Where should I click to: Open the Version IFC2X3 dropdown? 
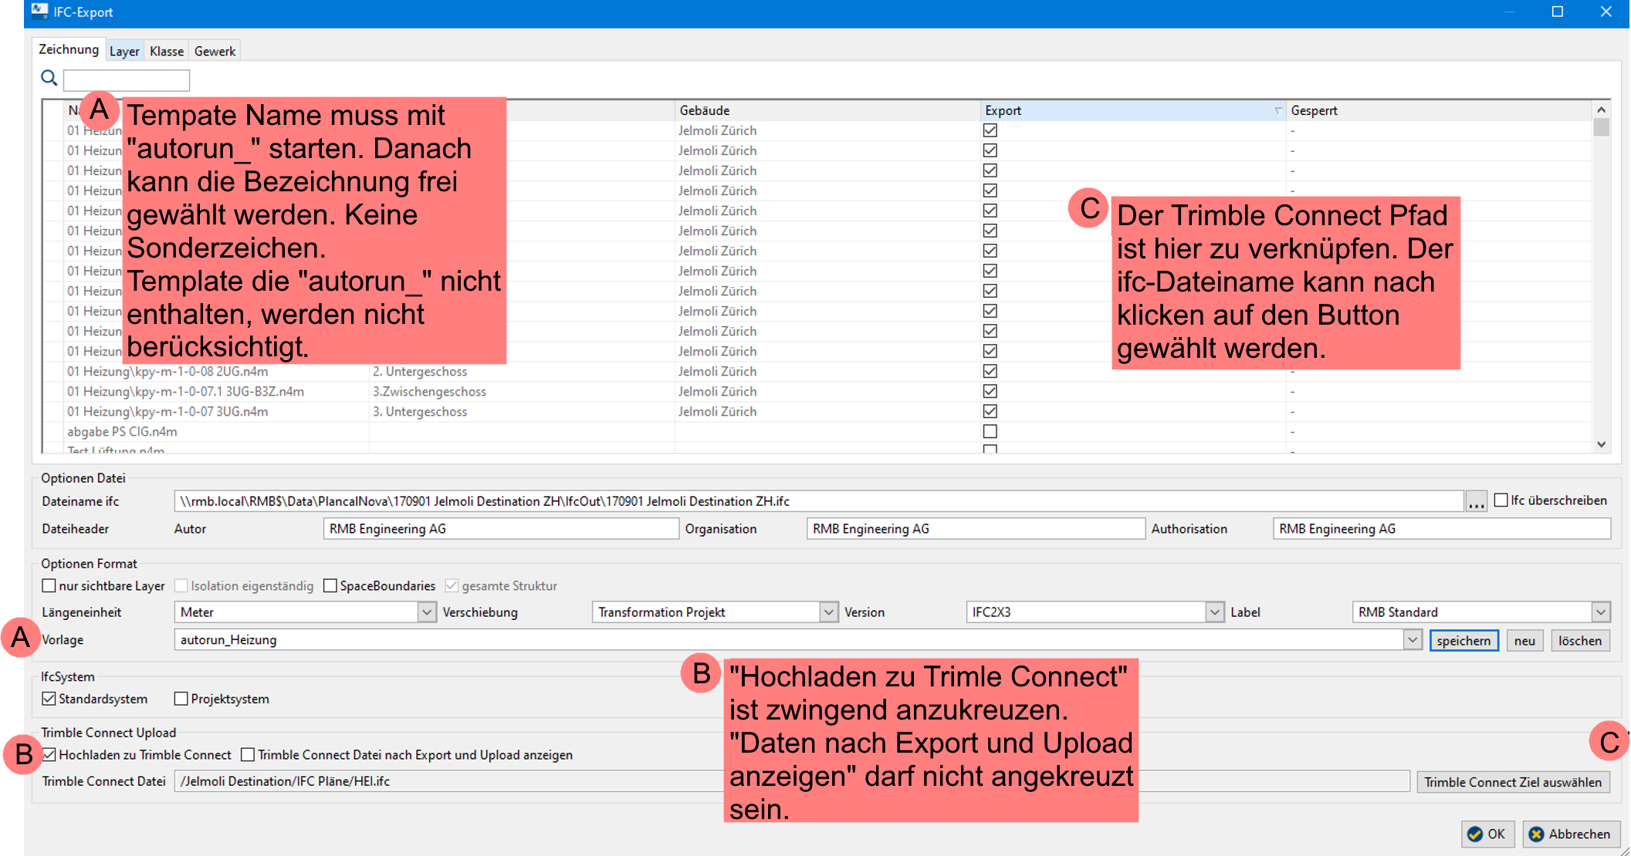(x=1214, y=612)
